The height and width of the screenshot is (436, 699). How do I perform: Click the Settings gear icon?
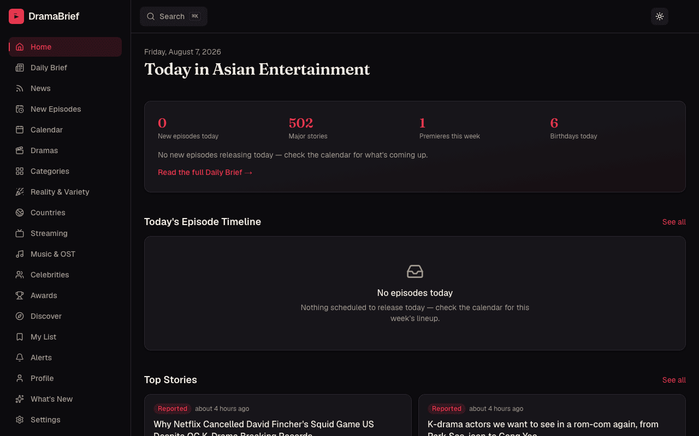[x=20, y=420]
